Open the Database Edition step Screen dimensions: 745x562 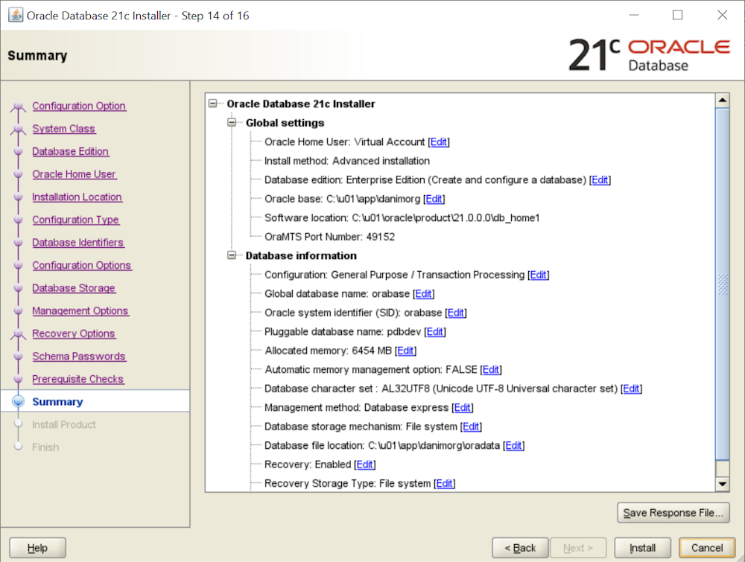click(x=70, y=151)
